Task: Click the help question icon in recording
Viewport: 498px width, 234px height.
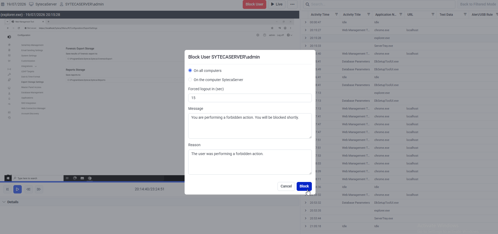Action: click(x=264, y=35)
